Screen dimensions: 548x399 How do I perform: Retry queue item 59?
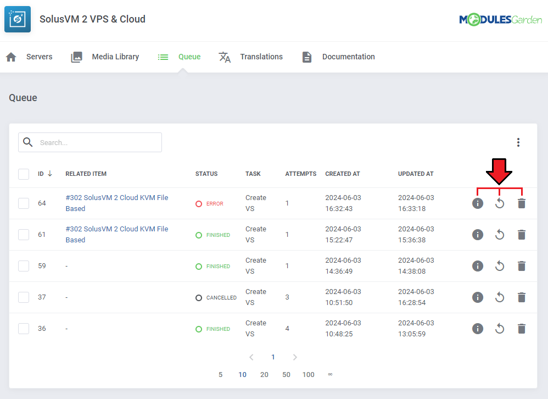500,266
